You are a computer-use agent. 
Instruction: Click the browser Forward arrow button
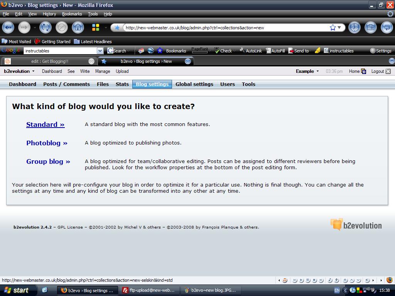coord(24,27)
